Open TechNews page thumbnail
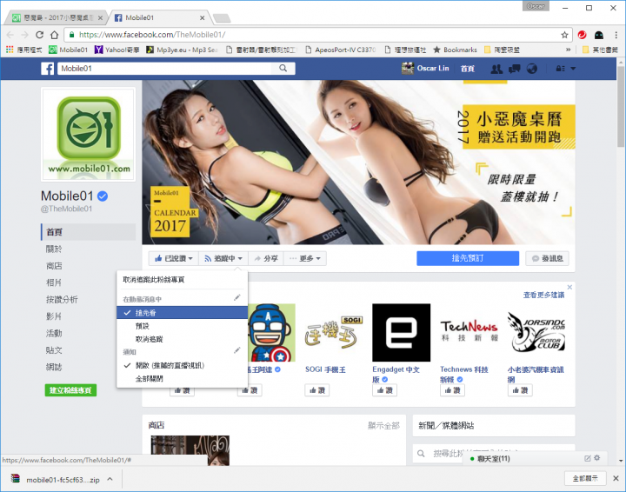The width and height of the screenshot is (626, 492). 469,332
